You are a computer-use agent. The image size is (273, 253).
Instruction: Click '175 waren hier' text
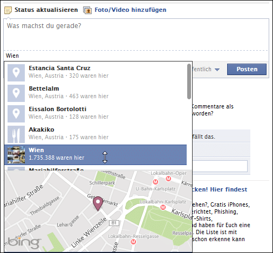tap(89, 137)
